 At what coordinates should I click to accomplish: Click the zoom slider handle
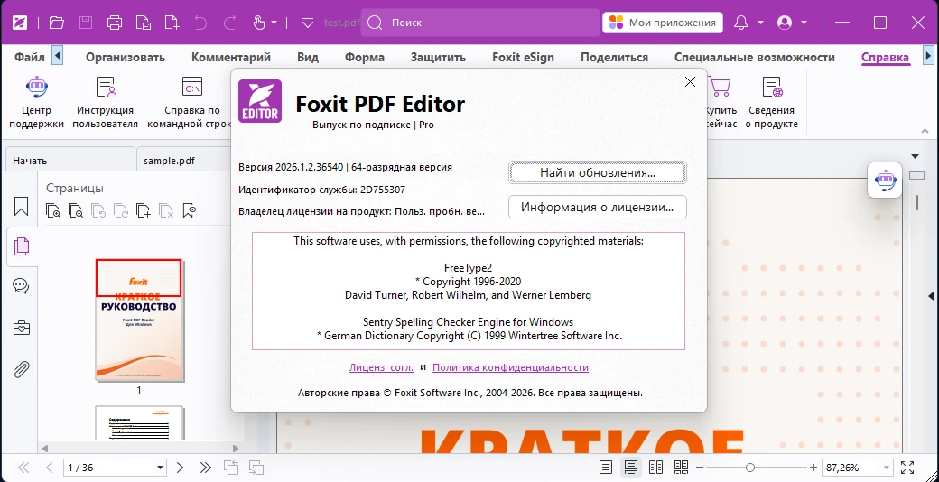tap(749, 468)
